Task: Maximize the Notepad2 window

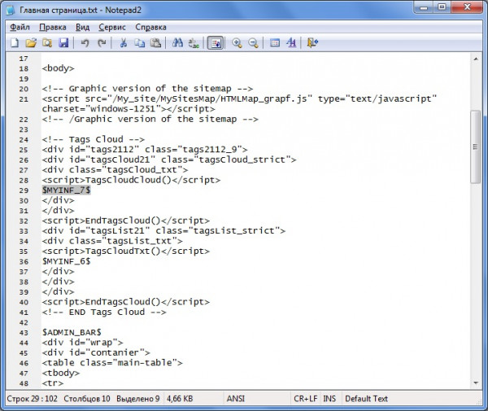Action: (x=442, y=7)
